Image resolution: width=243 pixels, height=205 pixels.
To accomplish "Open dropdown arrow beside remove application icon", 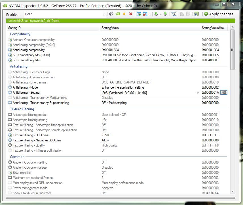I will pos(150,14).
